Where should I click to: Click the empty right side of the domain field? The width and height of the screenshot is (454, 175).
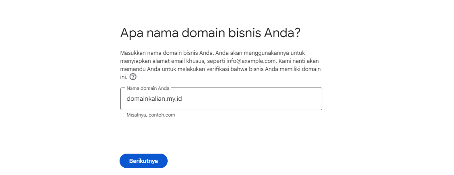275,99
